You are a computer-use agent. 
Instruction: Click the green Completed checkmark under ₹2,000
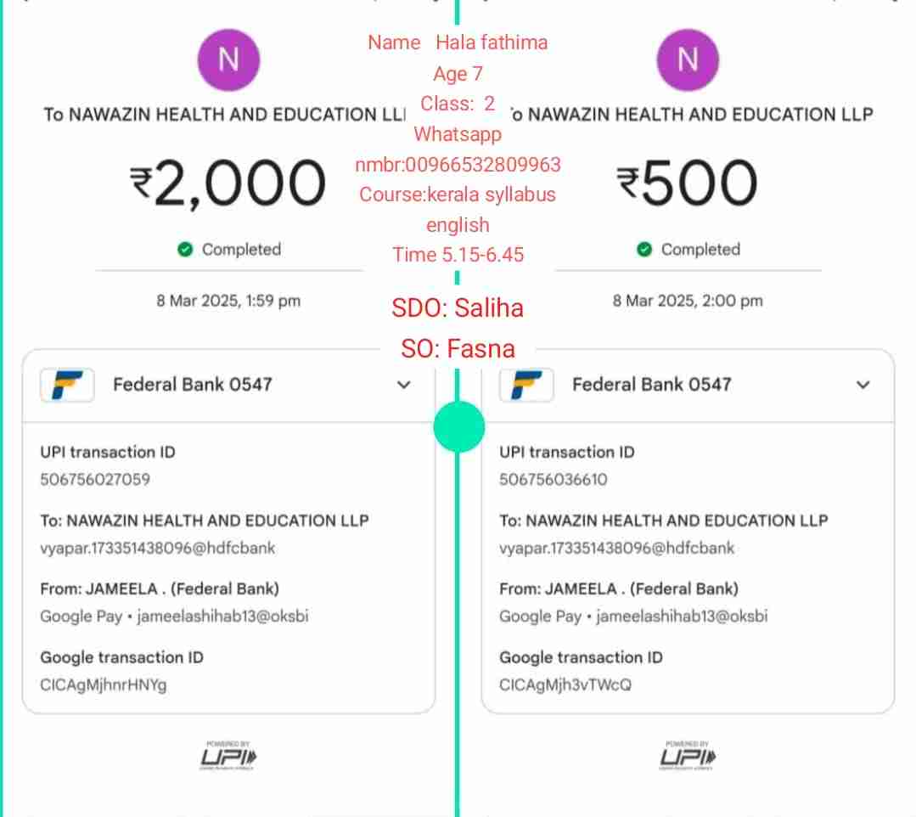185,250
